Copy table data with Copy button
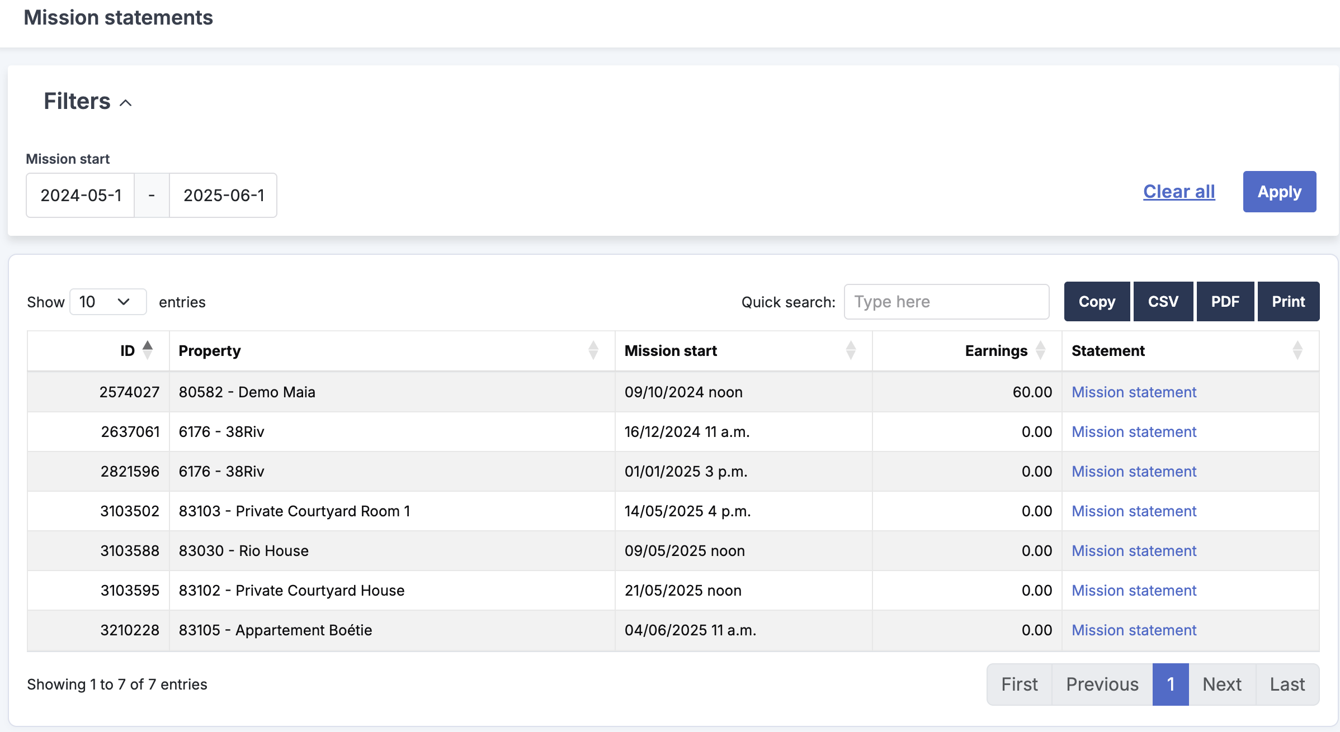The image size is (1340, 732). [1097, 302]
